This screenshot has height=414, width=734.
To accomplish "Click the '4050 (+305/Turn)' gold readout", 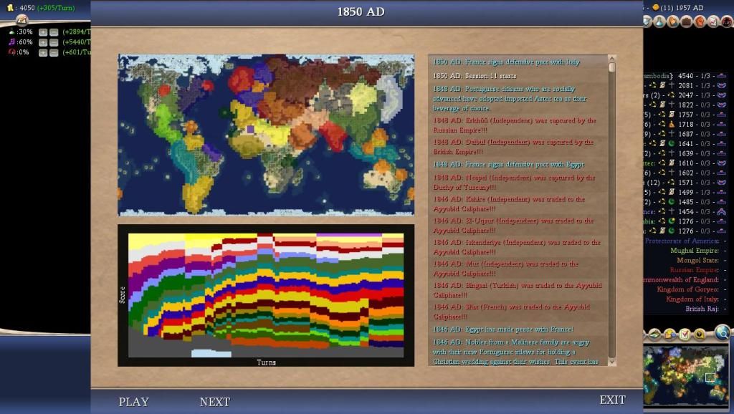I will tap(47, 8).
